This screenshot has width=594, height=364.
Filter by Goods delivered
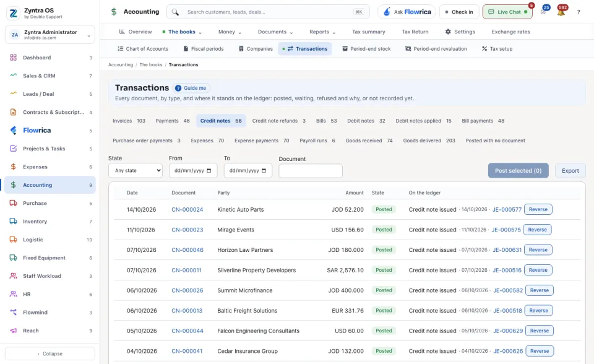click(429, 141)
